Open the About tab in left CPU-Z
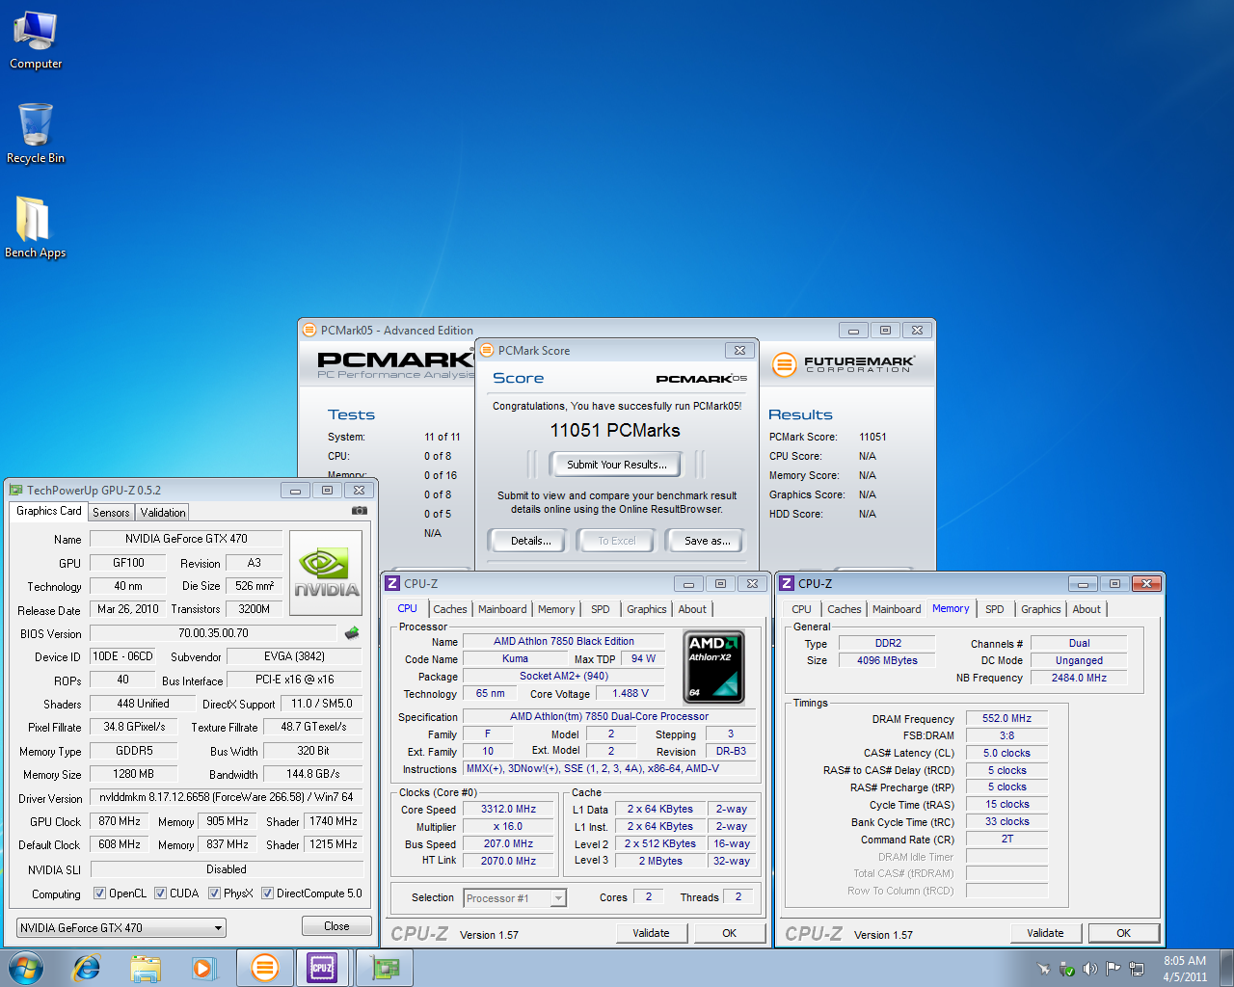Screen dimensions: 1234x987 pos(692,609)
